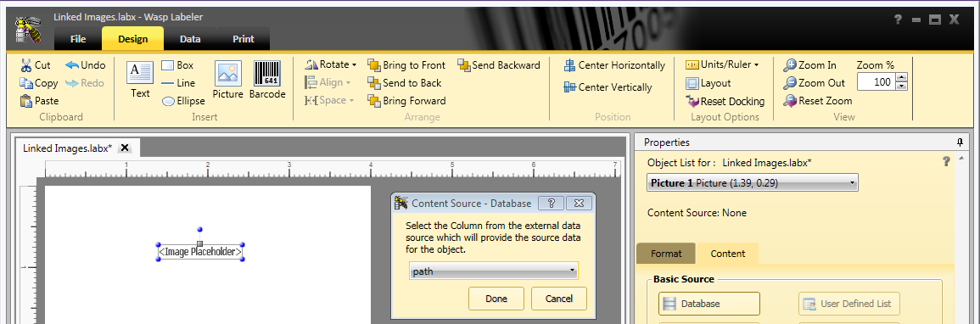980x324 pixels.
Task: Close the Content Source - Database dialog
Action: (x=579, y=203)
